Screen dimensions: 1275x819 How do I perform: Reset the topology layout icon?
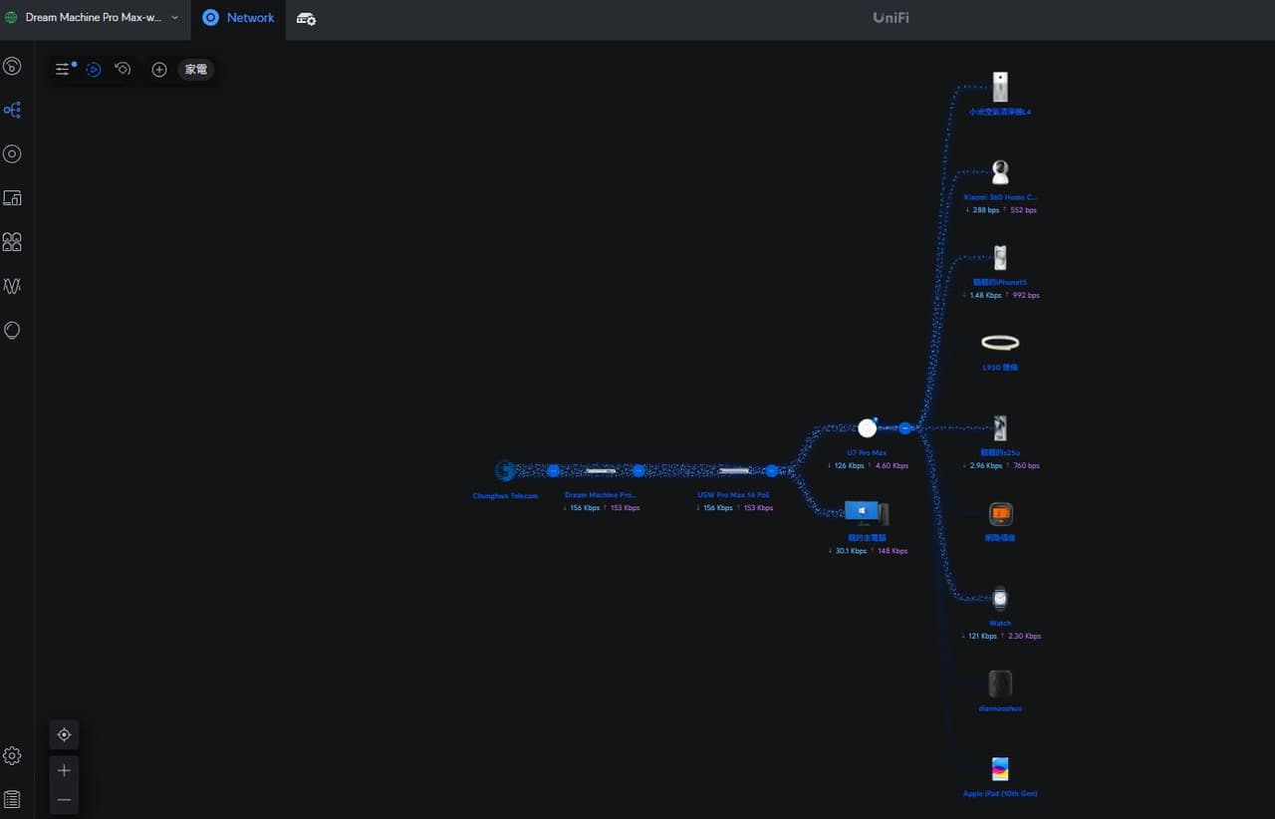[123, 69]
